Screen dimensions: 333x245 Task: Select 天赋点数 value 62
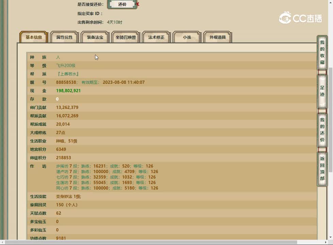coord(59,213)
